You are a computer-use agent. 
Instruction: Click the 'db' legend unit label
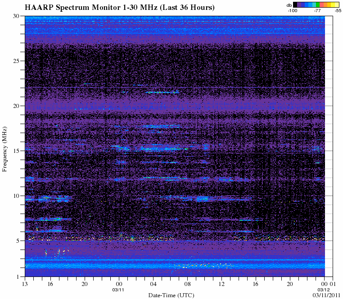[289, 5]
